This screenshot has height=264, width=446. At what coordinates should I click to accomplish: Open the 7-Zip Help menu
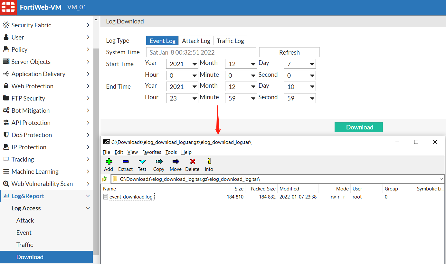pyautogui.click(x=186, y=152)
